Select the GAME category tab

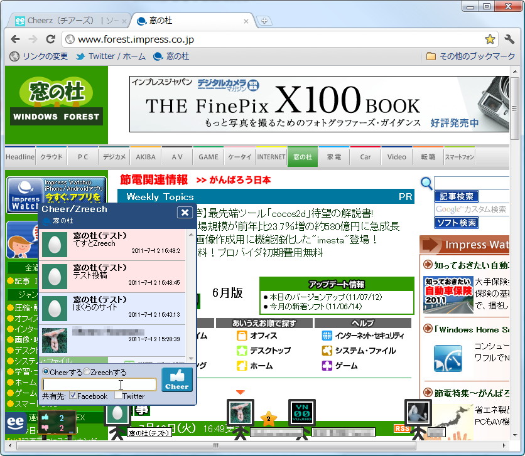(x=208, y=157)
